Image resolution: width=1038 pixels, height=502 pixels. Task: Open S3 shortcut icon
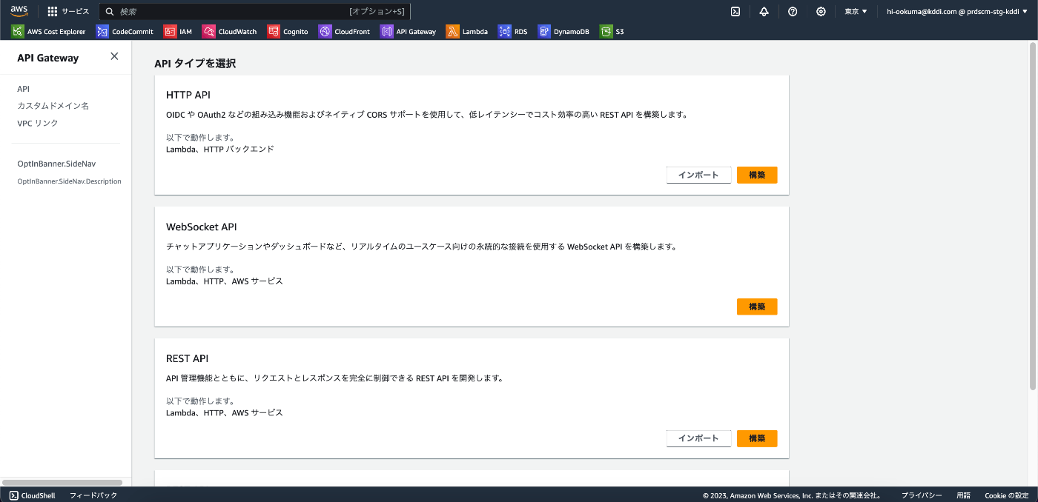(606, 32)
